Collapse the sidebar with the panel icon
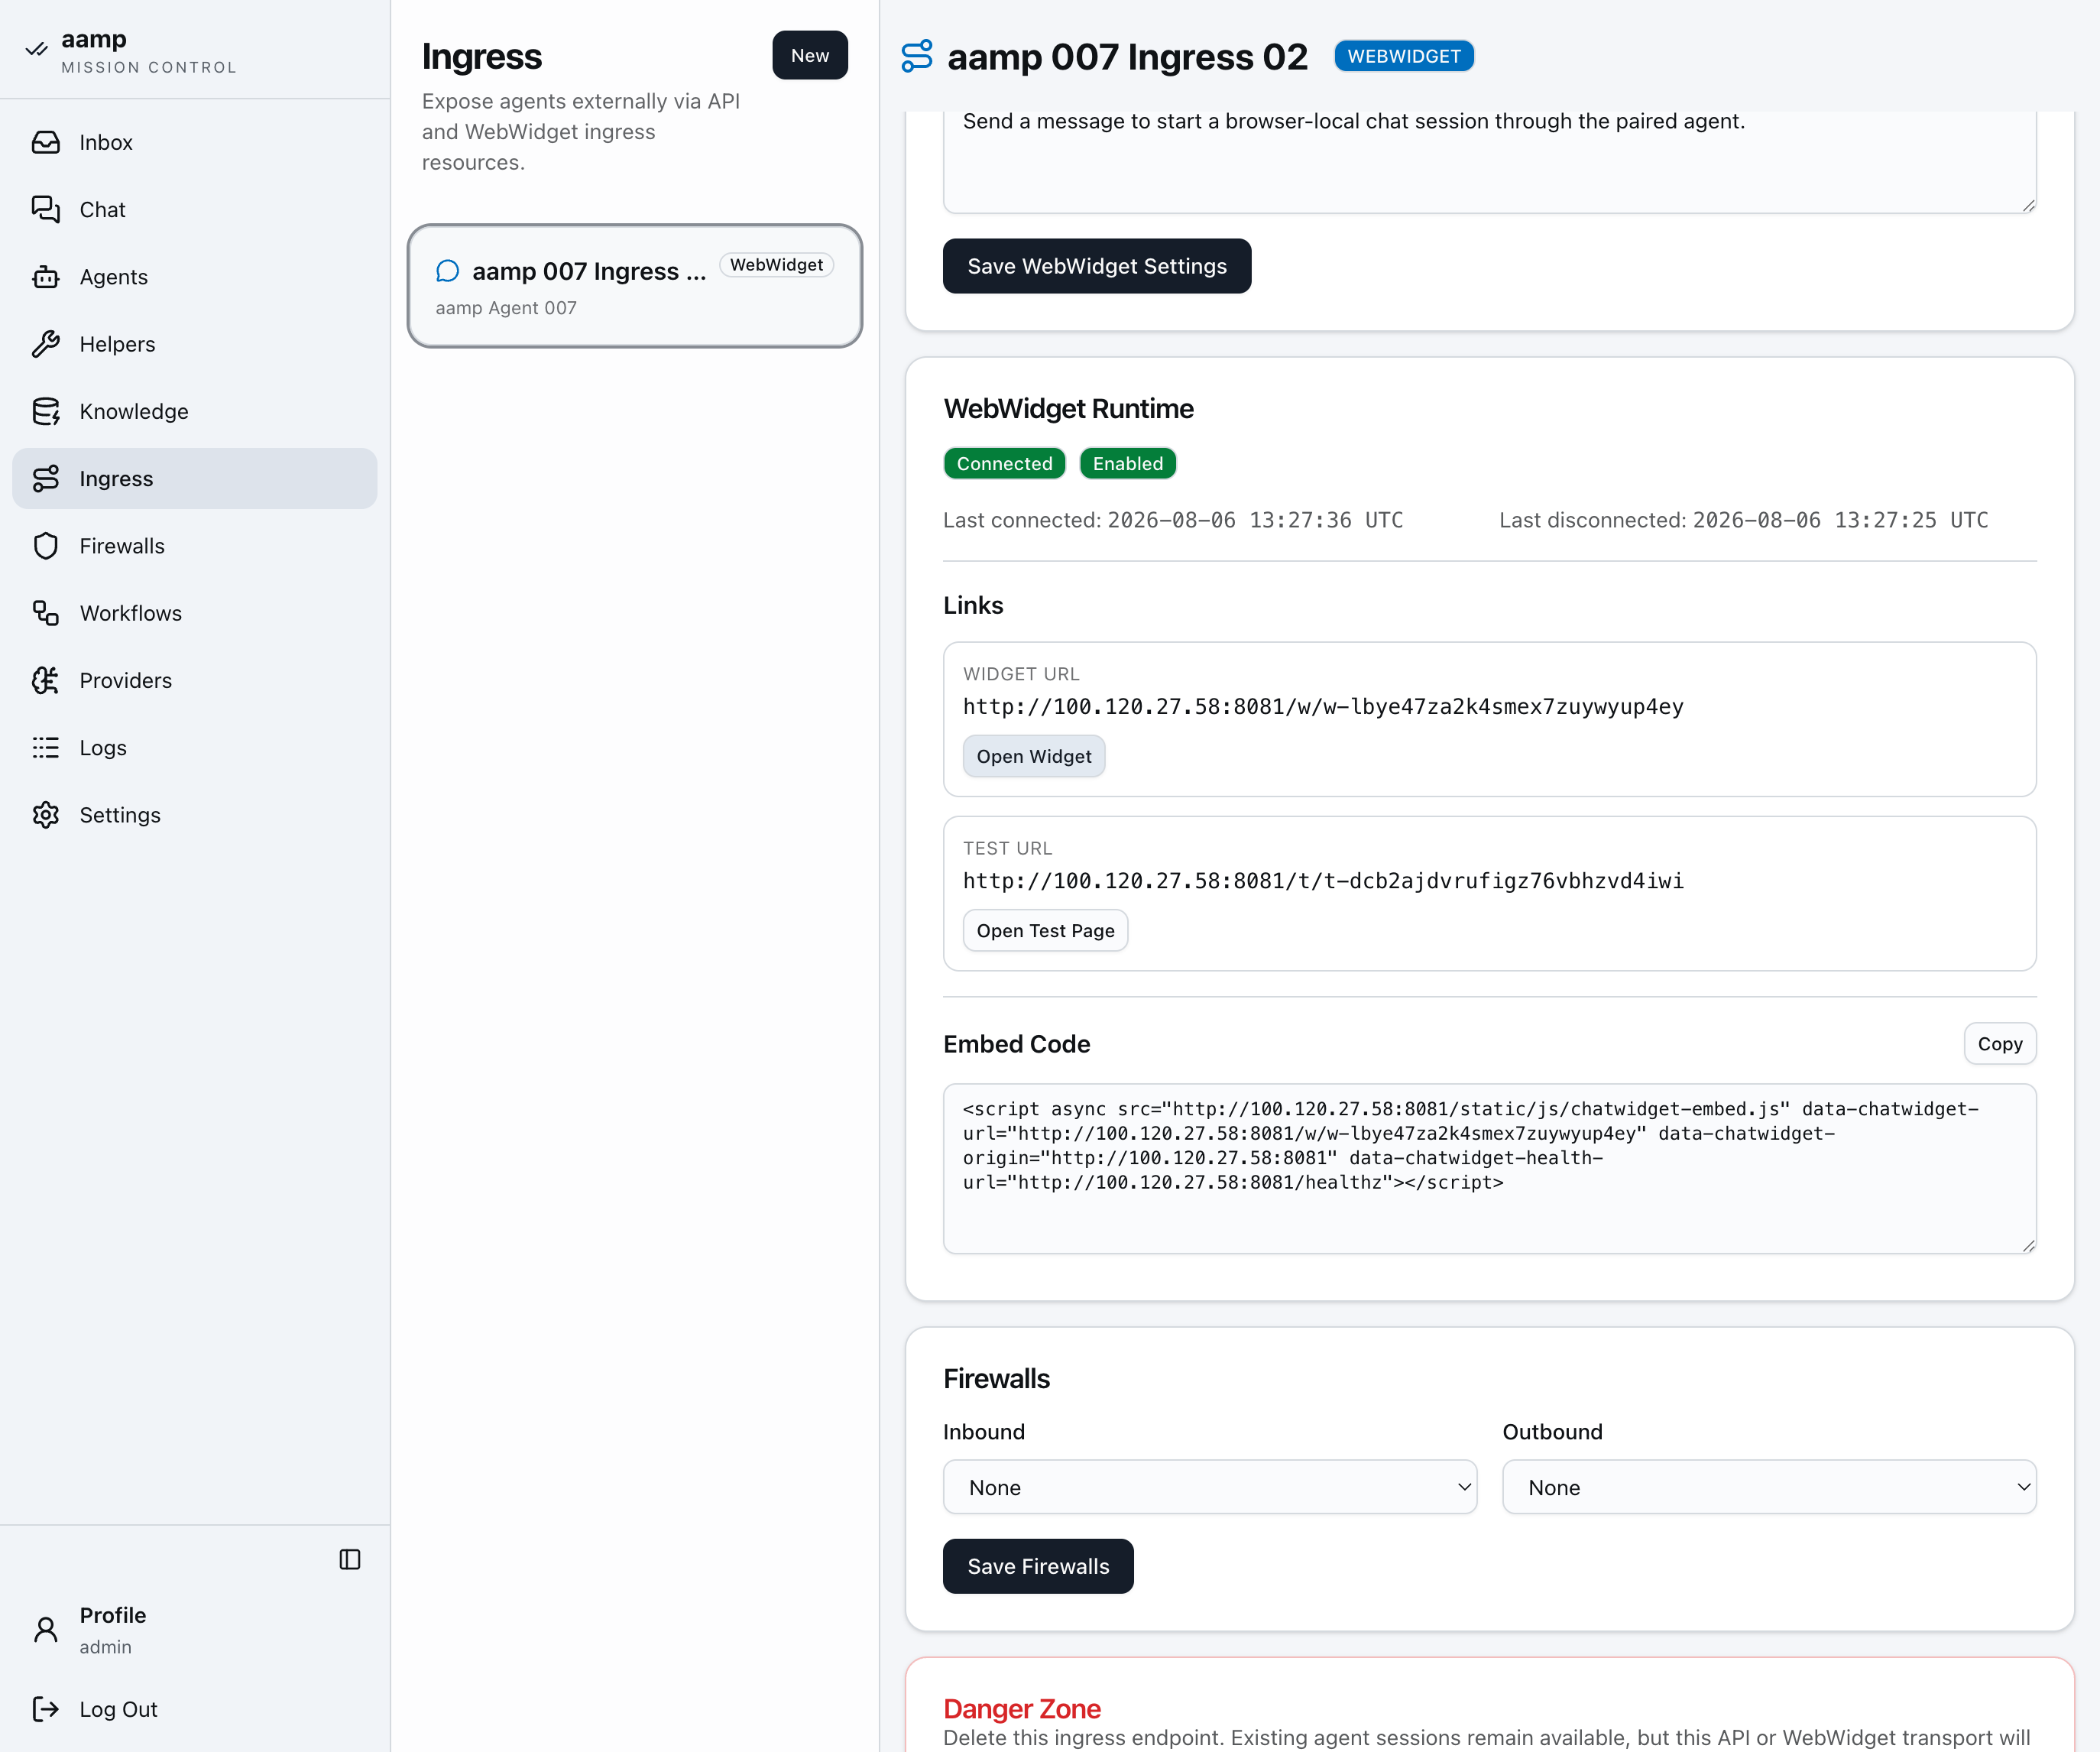This screenshot has height=1752, width=2100. (x=350, y=1559)
